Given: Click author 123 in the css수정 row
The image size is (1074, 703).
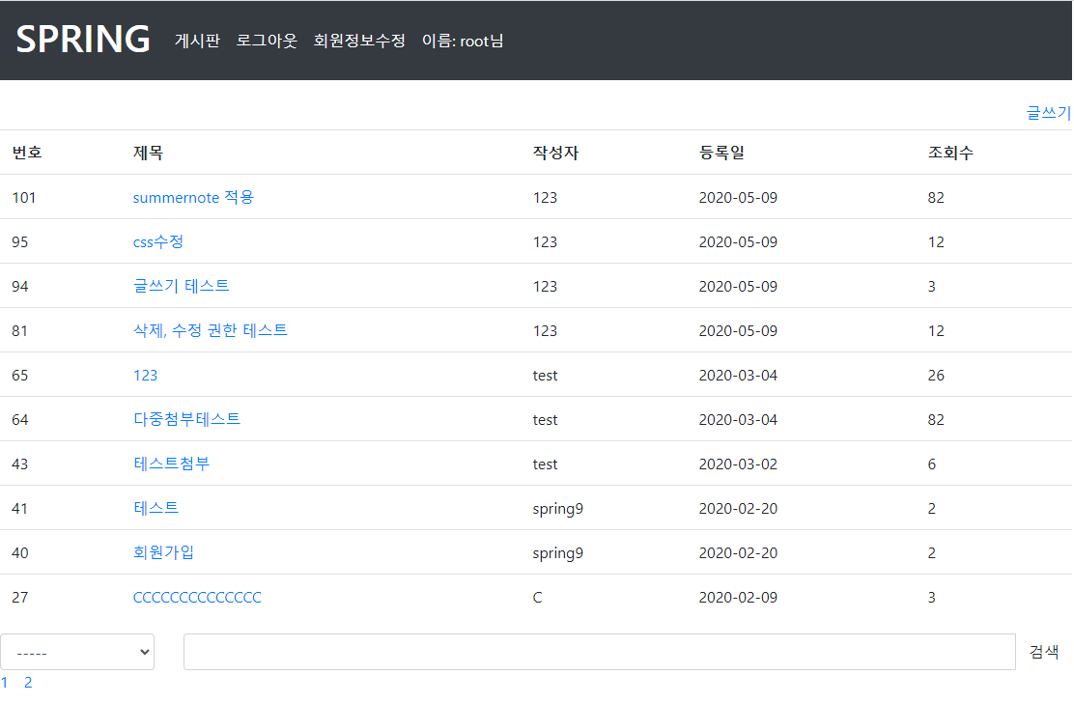Looking at the screenshot, I should point(546,242).
